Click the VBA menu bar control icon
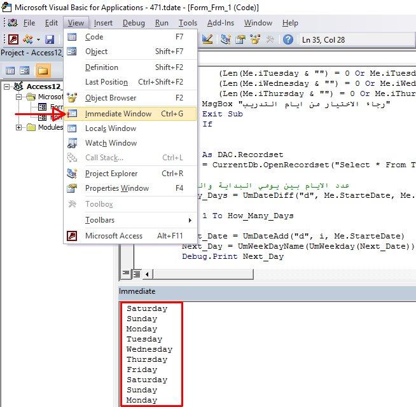This screenshot has height=407, width=416. (x=12, y=23)
